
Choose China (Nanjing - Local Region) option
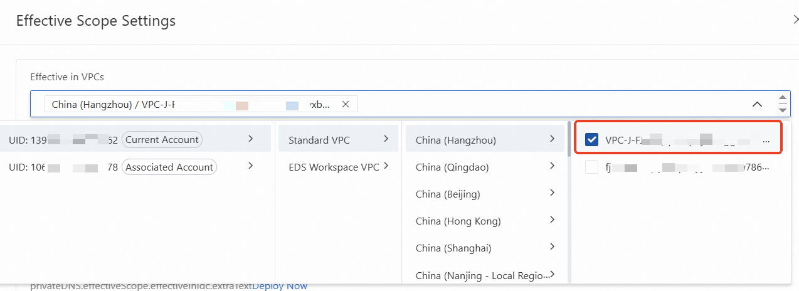coord(483,275)
